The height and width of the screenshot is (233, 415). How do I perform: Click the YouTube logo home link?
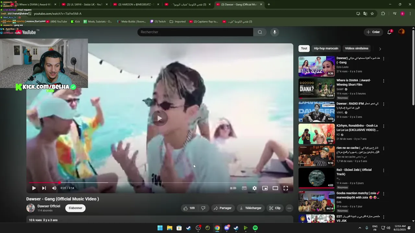click(x=27, y=32)
